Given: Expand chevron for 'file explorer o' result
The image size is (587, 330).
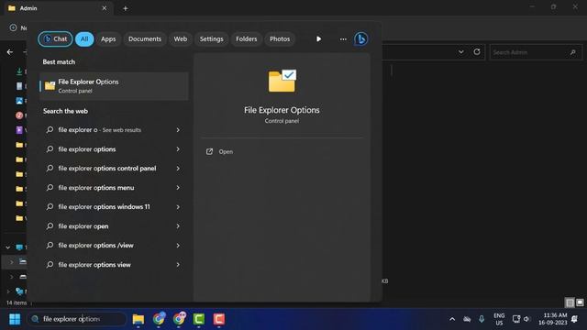Looking at the screenshot, I should [x=178, y=130].
